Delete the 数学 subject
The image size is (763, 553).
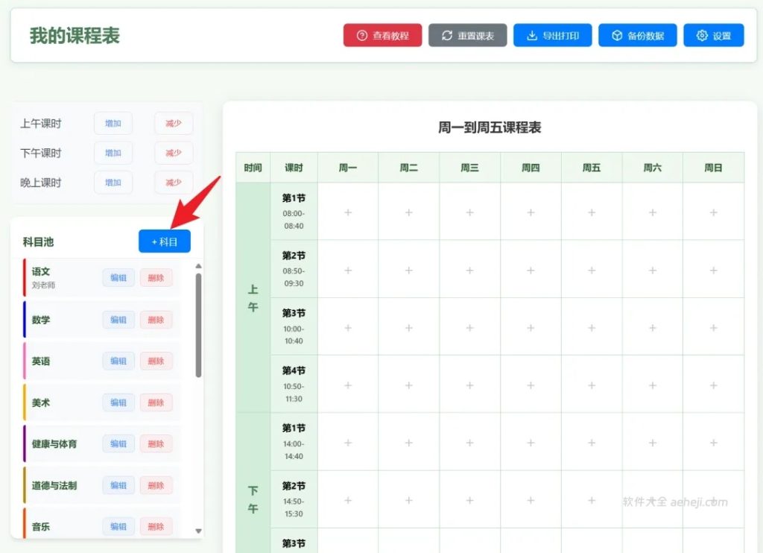156,319
